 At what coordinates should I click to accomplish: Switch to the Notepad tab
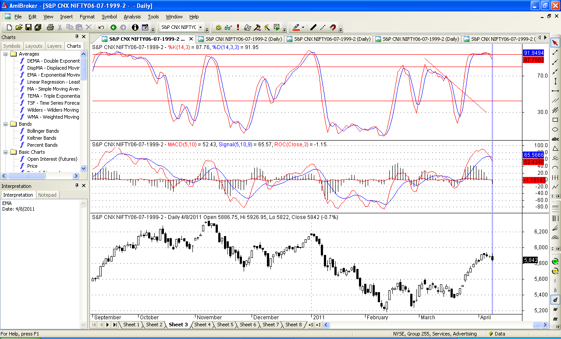tap(47, 195)
